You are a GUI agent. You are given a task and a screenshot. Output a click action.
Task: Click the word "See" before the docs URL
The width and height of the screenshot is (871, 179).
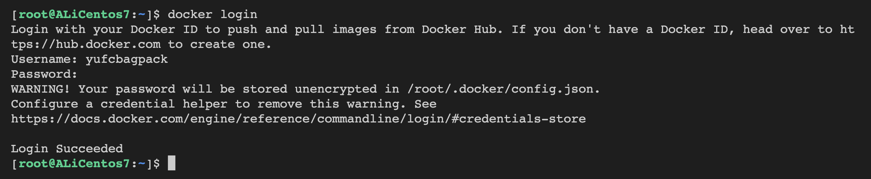[x=425, y=104]
